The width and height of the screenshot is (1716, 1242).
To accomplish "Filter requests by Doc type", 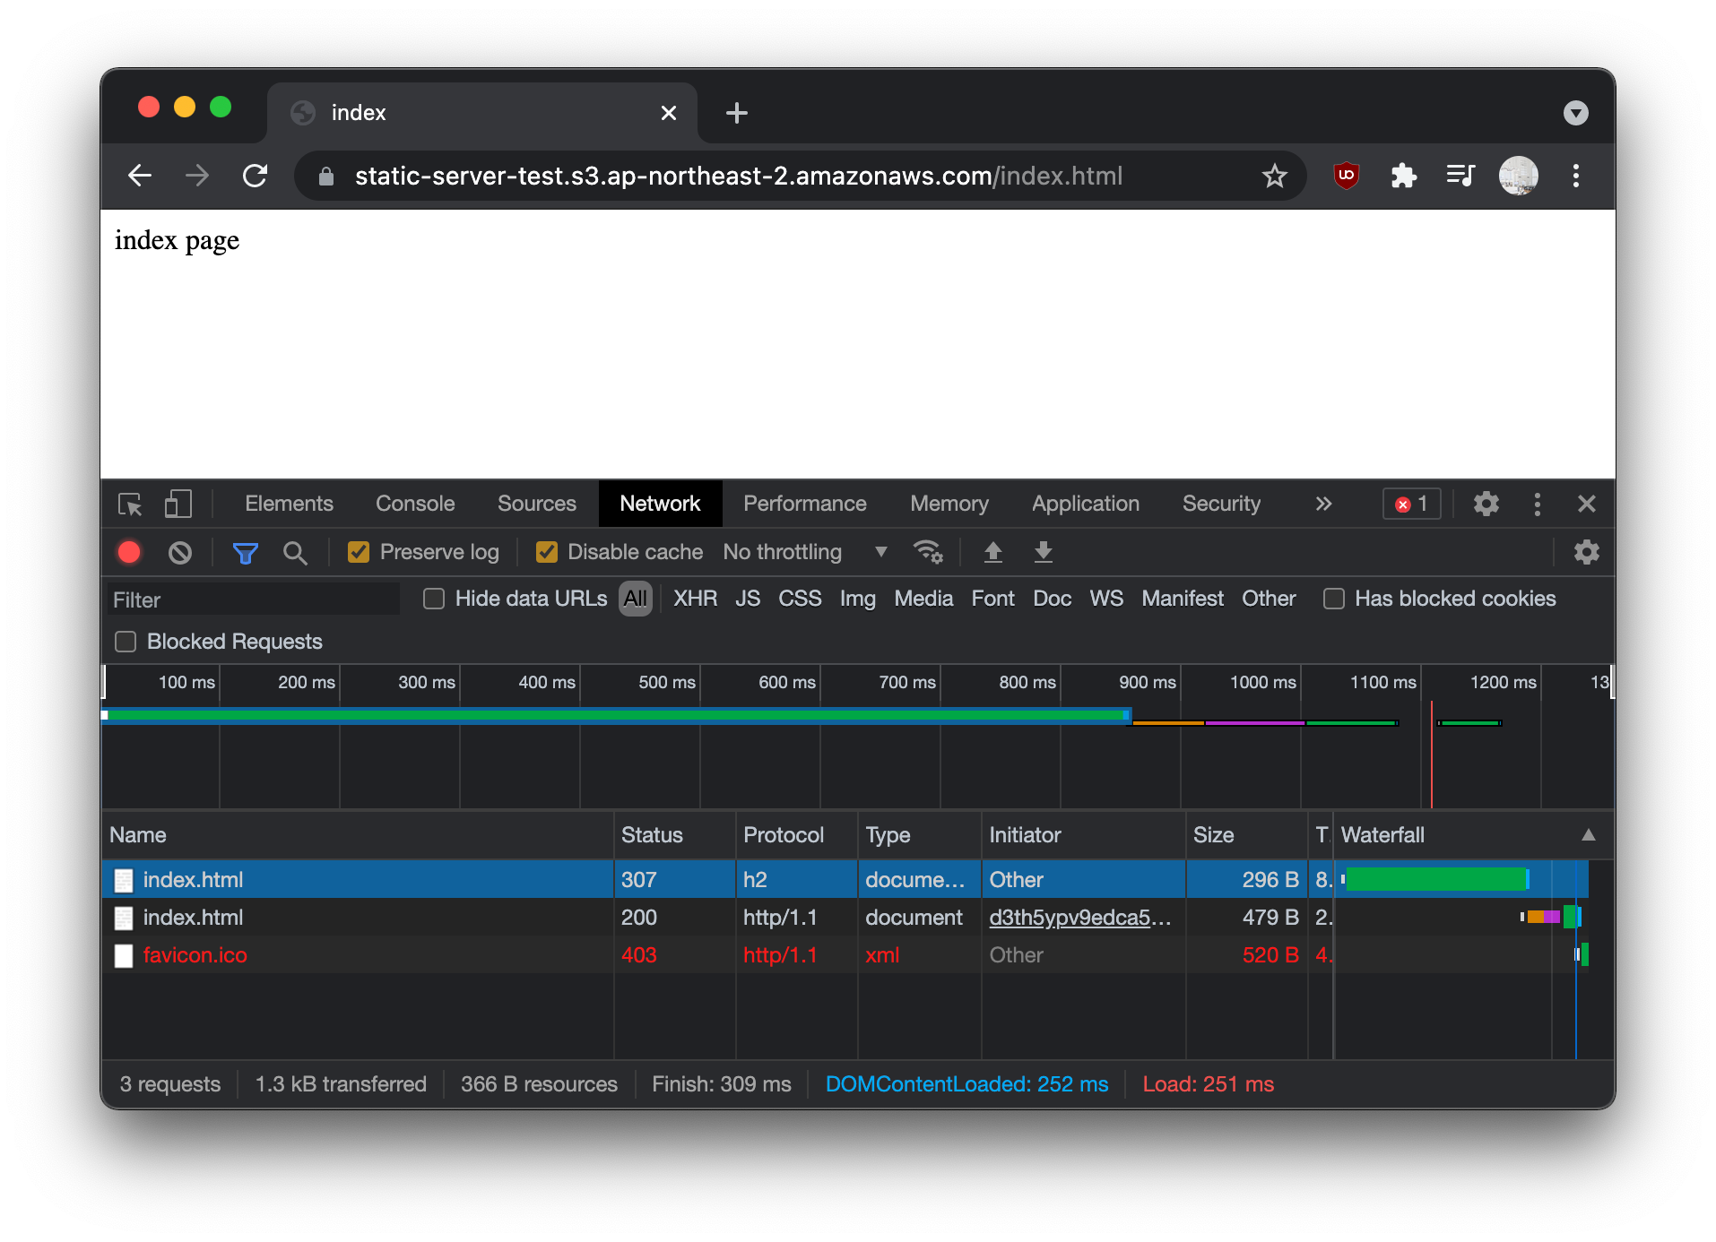I will click(x=1052, y=599).
